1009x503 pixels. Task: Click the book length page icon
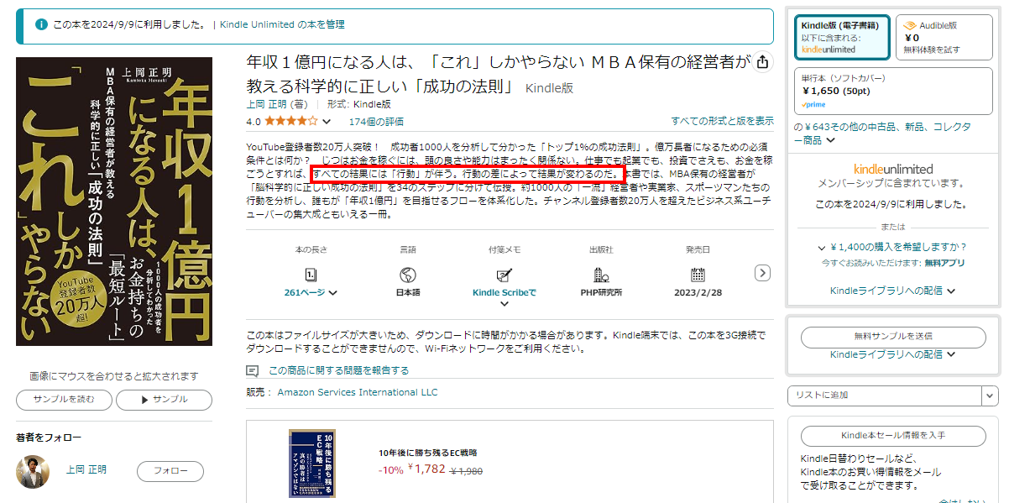click(311, 274)
